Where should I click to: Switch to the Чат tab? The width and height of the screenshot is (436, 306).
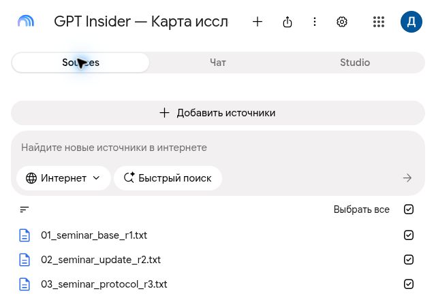[218, 63]
